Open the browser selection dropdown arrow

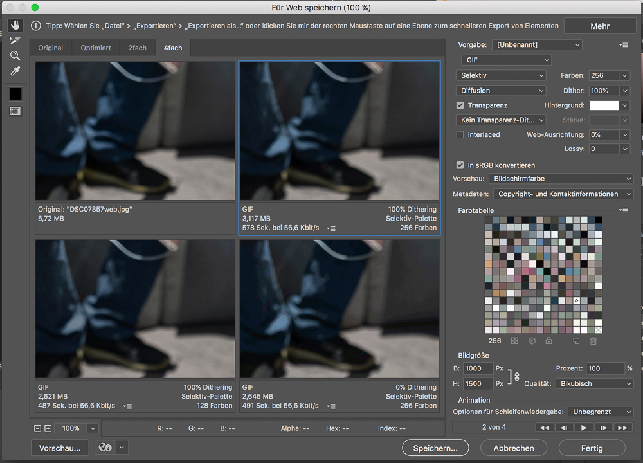pyautogui.click(x=122, y=448)
